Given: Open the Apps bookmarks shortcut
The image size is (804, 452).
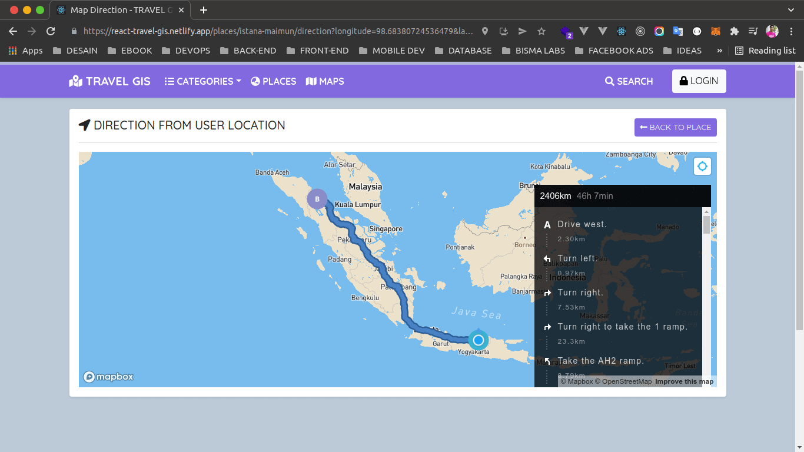Looking at the screenshot, I should pyautogui.click(x=25, y=51).
